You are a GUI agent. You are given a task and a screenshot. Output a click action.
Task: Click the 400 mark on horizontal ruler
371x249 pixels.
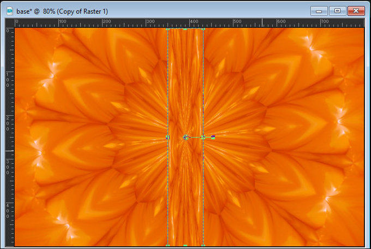pyautogui.click(x=193, y=22)
